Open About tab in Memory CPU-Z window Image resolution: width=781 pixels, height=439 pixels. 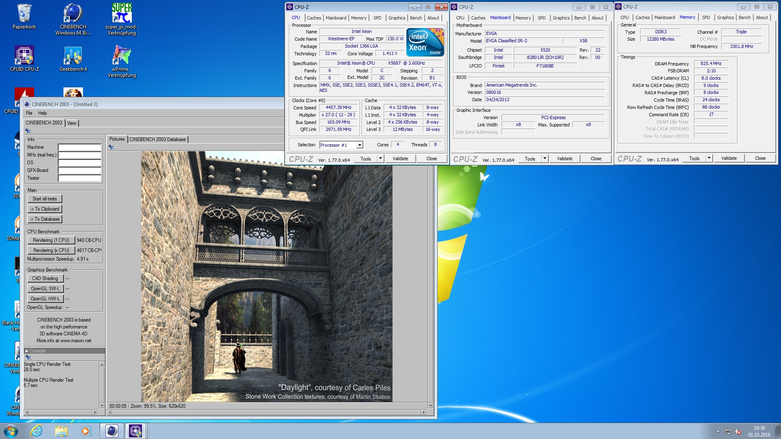(762, 17)
